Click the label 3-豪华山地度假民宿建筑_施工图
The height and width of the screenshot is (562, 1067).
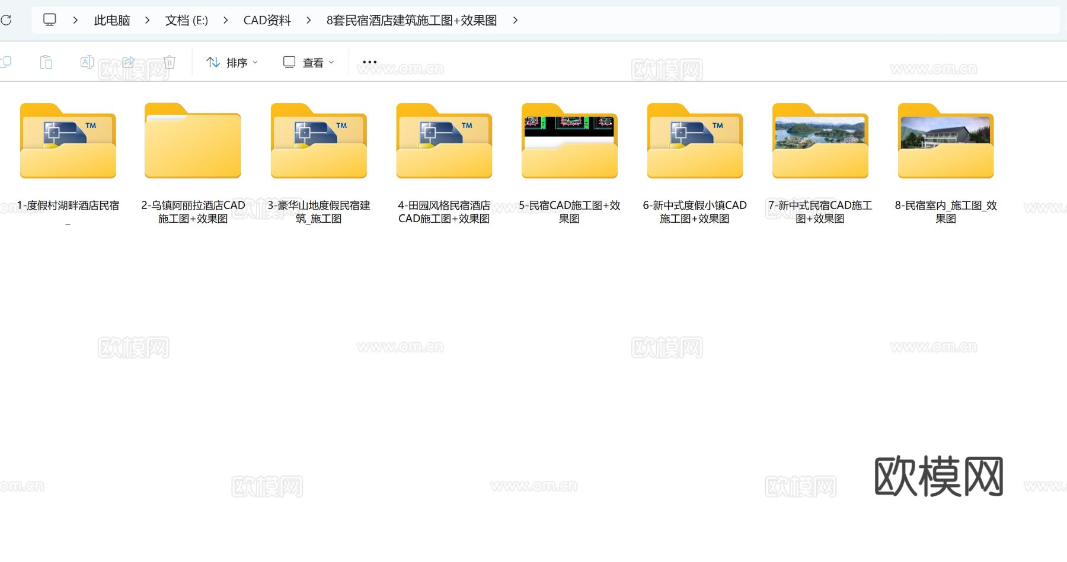tap(318, 212)
